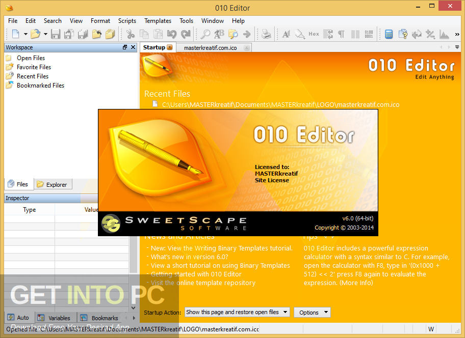Image resolution: width=465 pixels, height=338 pixels.
Task: Click the column lines toolbar icon
Action: point(355,34)
